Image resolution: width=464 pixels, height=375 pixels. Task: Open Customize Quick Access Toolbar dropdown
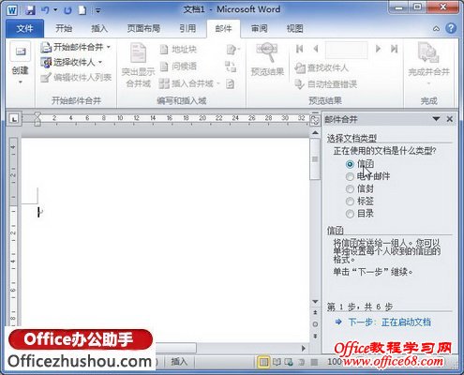(x=98, y=11)
